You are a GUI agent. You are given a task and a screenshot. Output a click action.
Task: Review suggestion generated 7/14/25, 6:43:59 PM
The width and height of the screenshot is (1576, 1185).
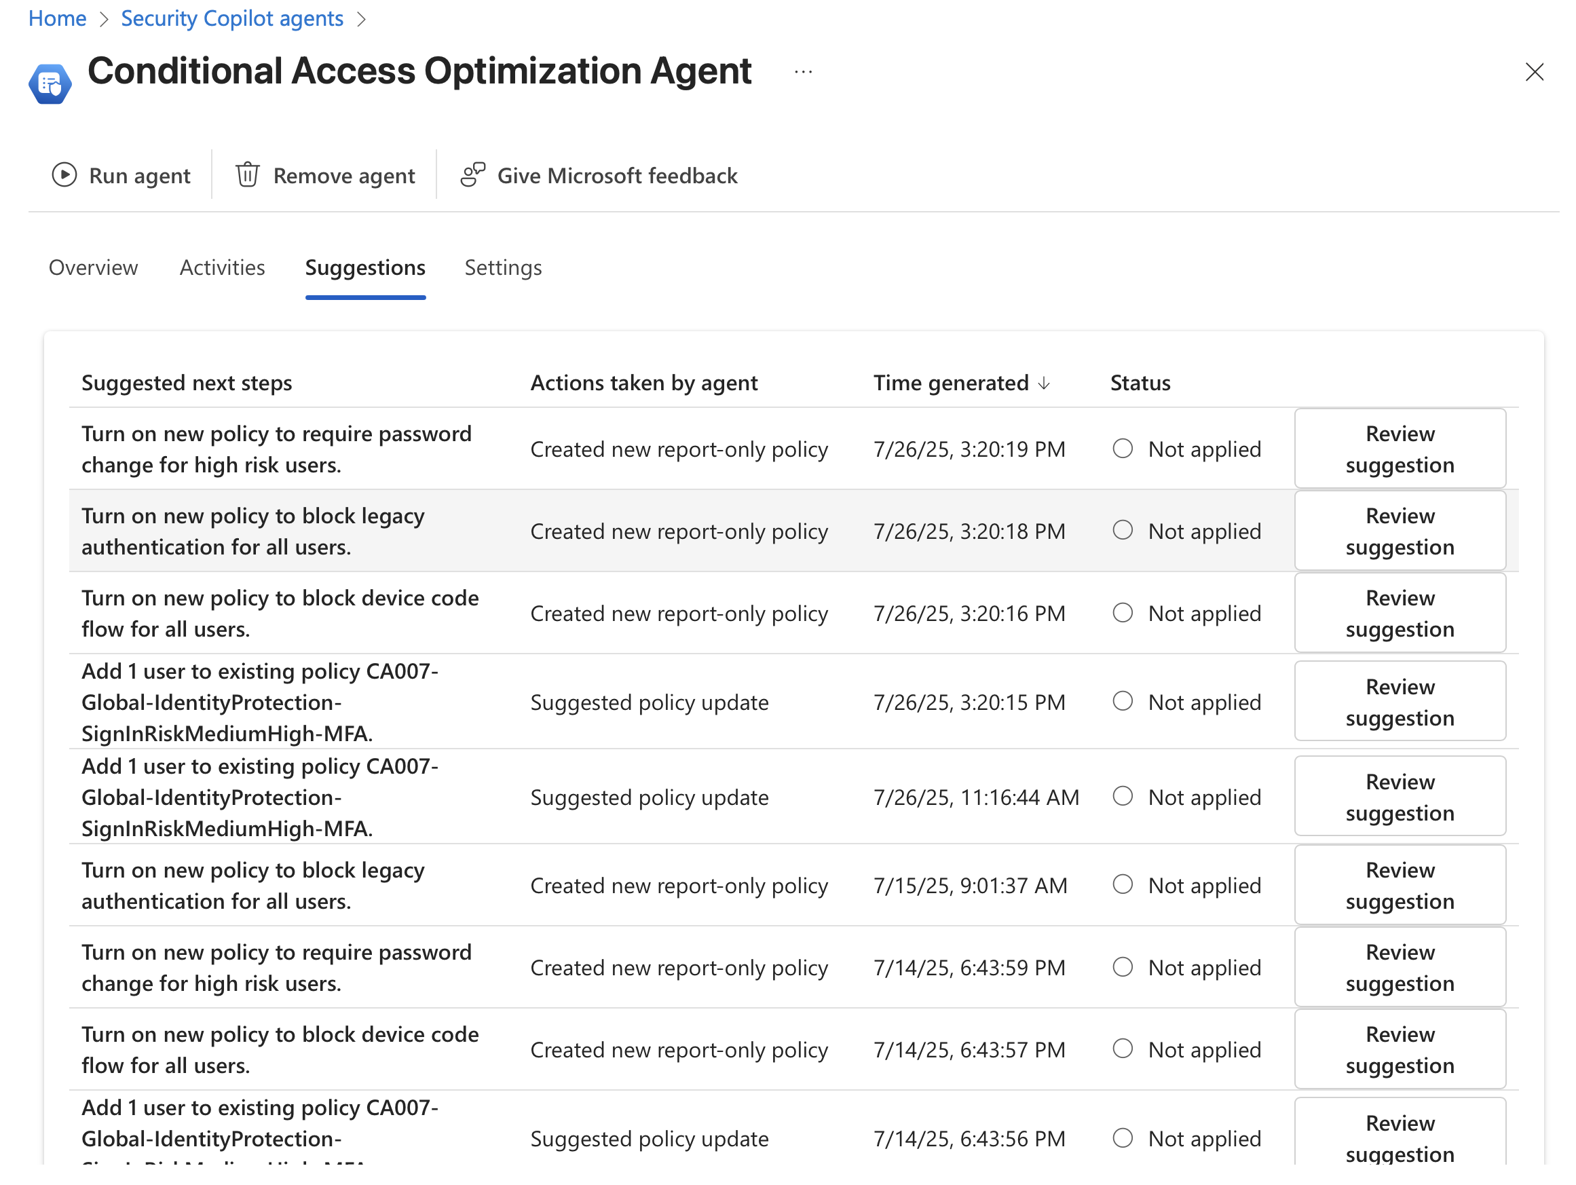1400,968
